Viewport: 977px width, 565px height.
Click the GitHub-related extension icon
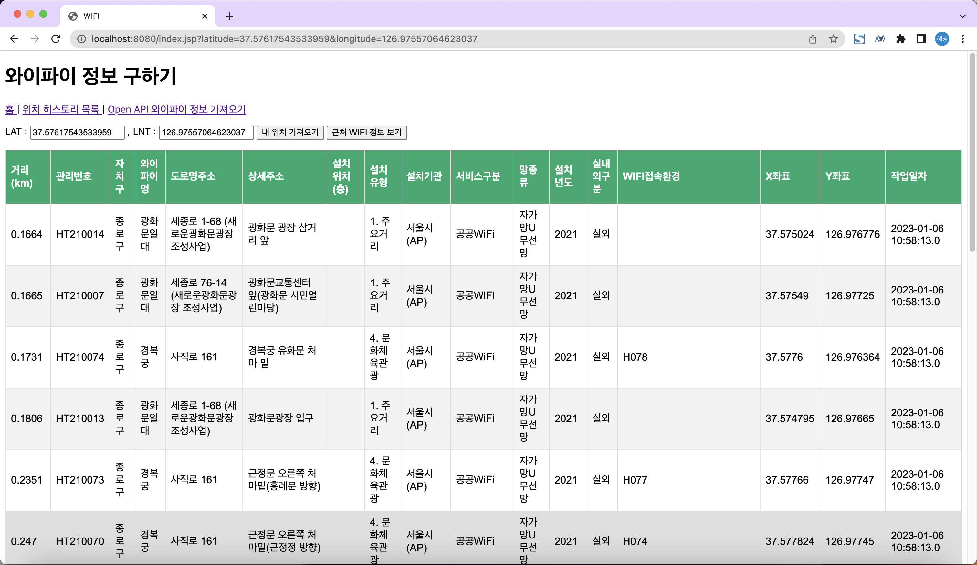coord(880,39)
